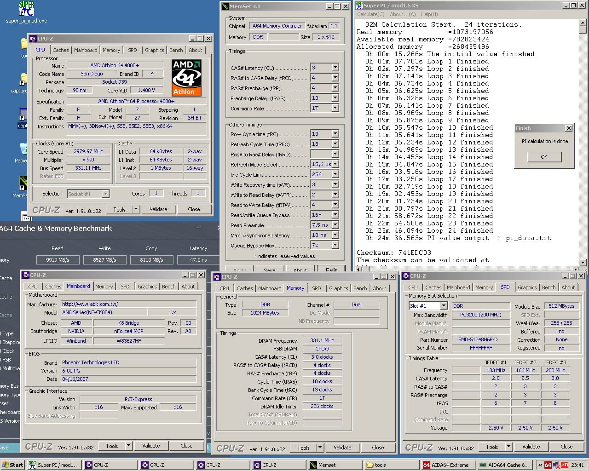This screenshot has width=589, height=471.
Task: Open Memory tab in CPU-Z SPD window
Action: pos(484,287)
